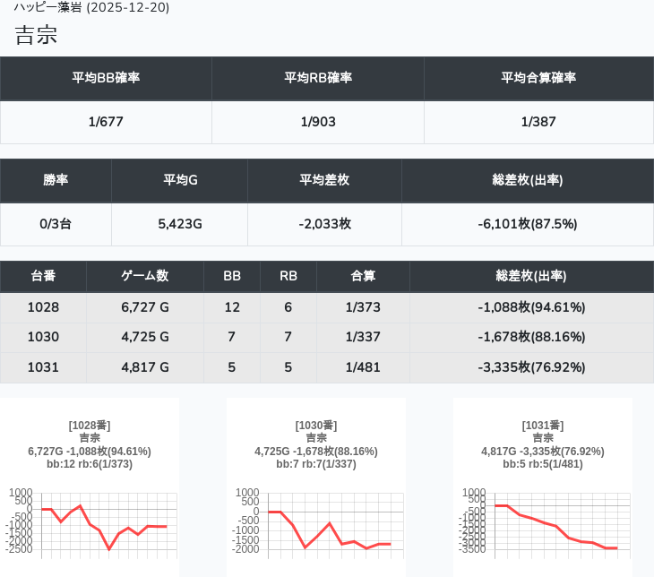Sort by the 台番 column header

[x=43, y=276]
